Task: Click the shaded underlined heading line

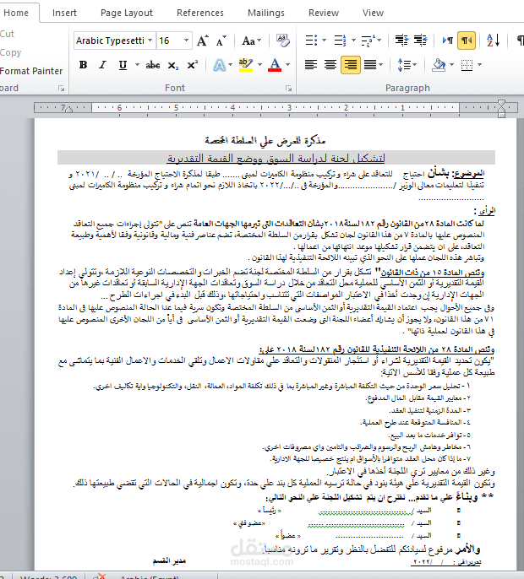Action: (x=276, y=158)
